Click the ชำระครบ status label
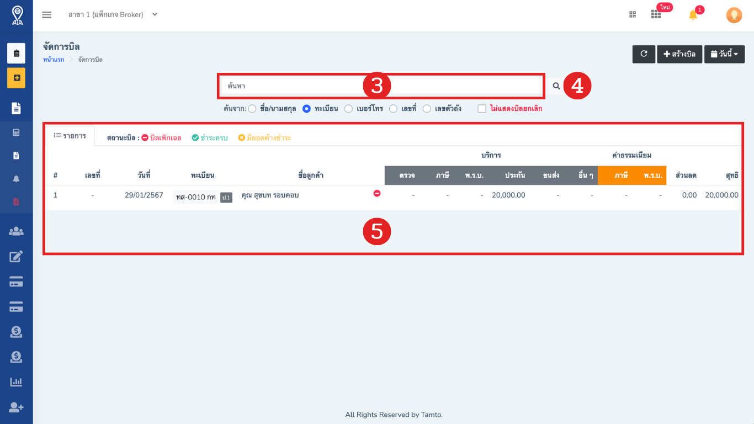 (210, 137)
